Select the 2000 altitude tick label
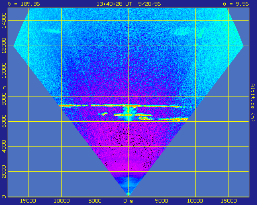This screenshot has height=205, width=257. pyautogui.click(x=4, y=171)
